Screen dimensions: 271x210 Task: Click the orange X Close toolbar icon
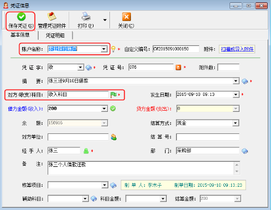pos(126,17)
